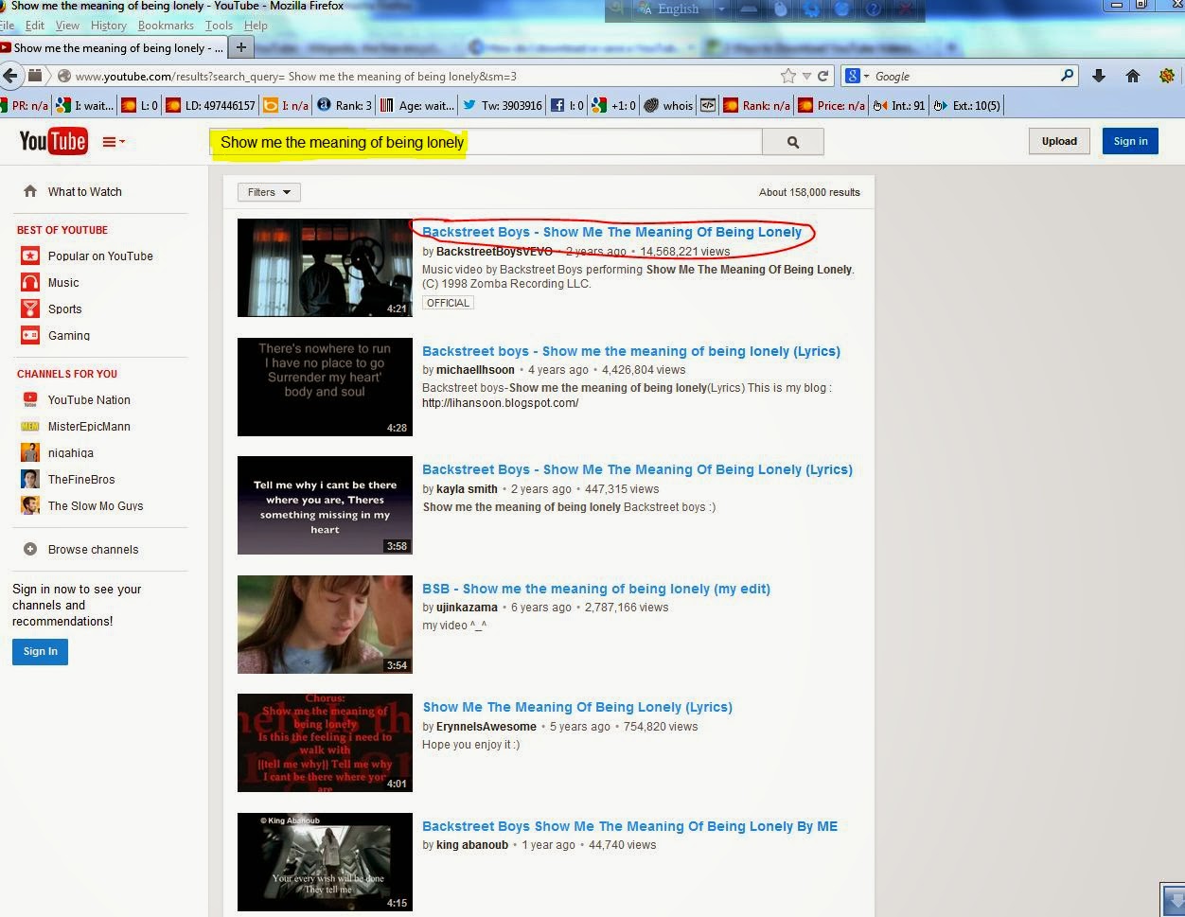Open the YouTube guide menu icon

pos(114,142)
